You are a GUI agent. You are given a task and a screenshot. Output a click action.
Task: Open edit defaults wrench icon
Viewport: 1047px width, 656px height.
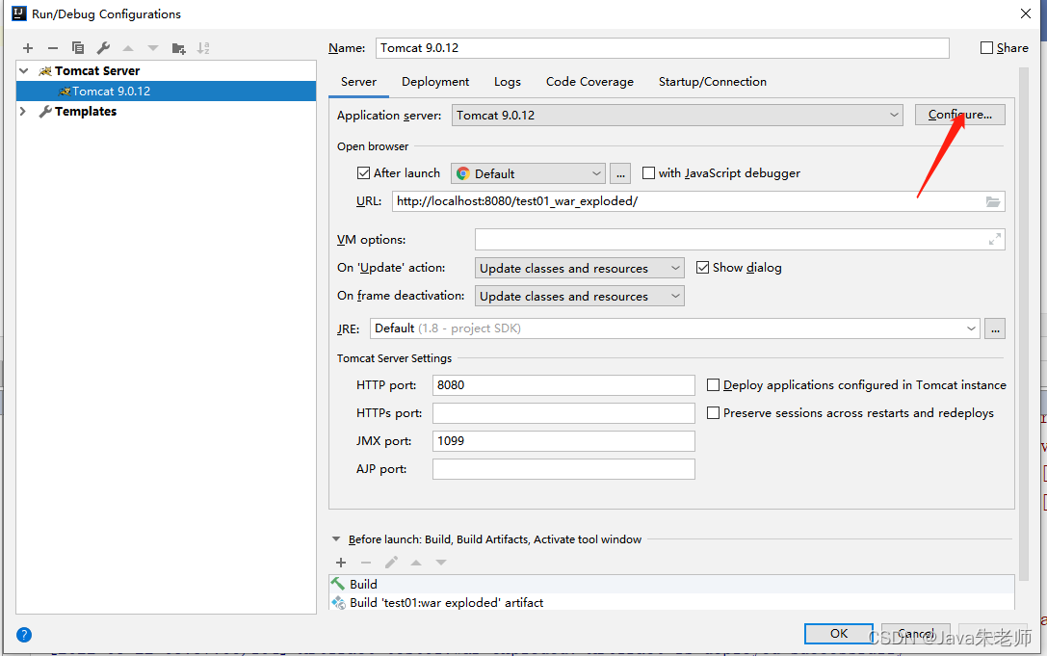[103, 48]
